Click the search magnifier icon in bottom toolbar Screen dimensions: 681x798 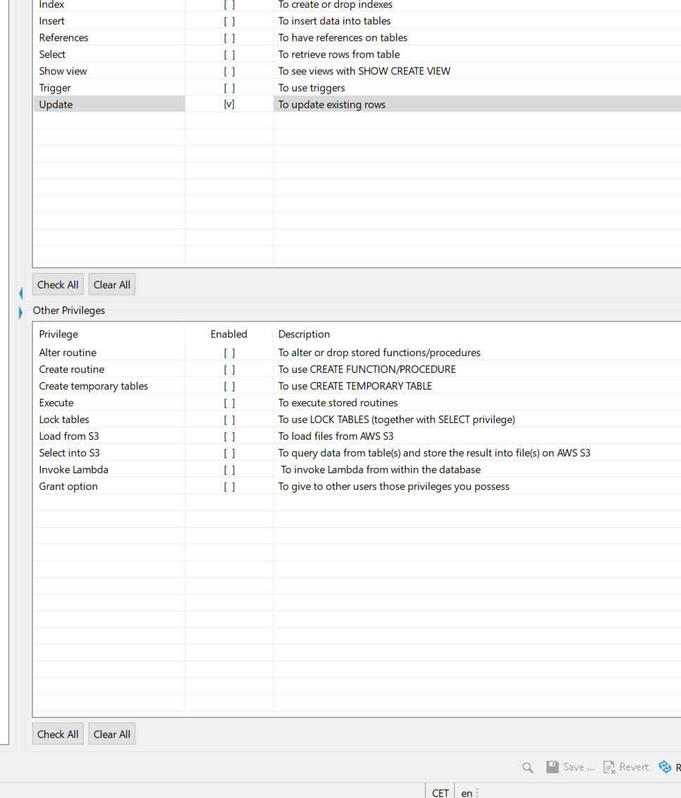pyautogui.click(x=527, y=767)
